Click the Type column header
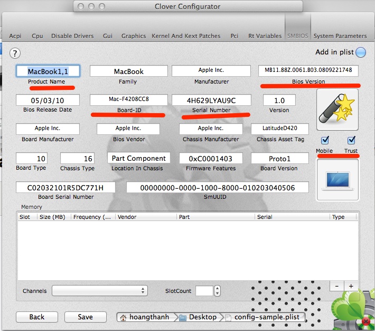This screenshot has height=331, width=375. pos(343,217)
